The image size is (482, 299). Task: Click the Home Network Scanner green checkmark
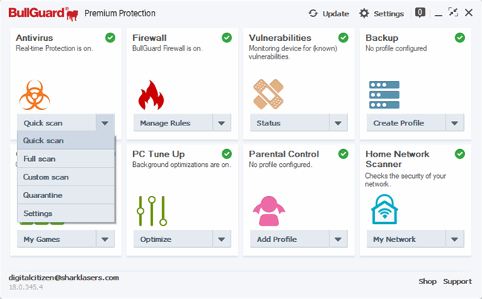(x=460, y=154)
